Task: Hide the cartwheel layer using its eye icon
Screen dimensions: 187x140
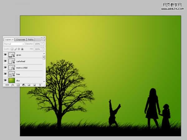Action: (x=5, y=61)
